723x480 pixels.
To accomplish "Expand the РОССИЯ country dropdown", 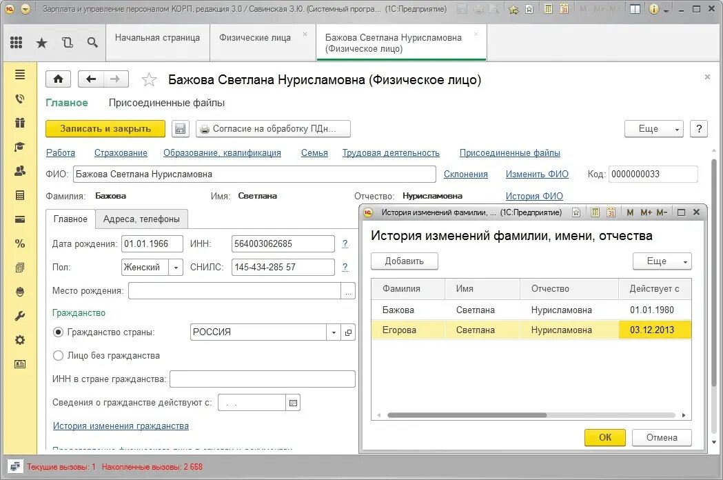I will (334, 332).
